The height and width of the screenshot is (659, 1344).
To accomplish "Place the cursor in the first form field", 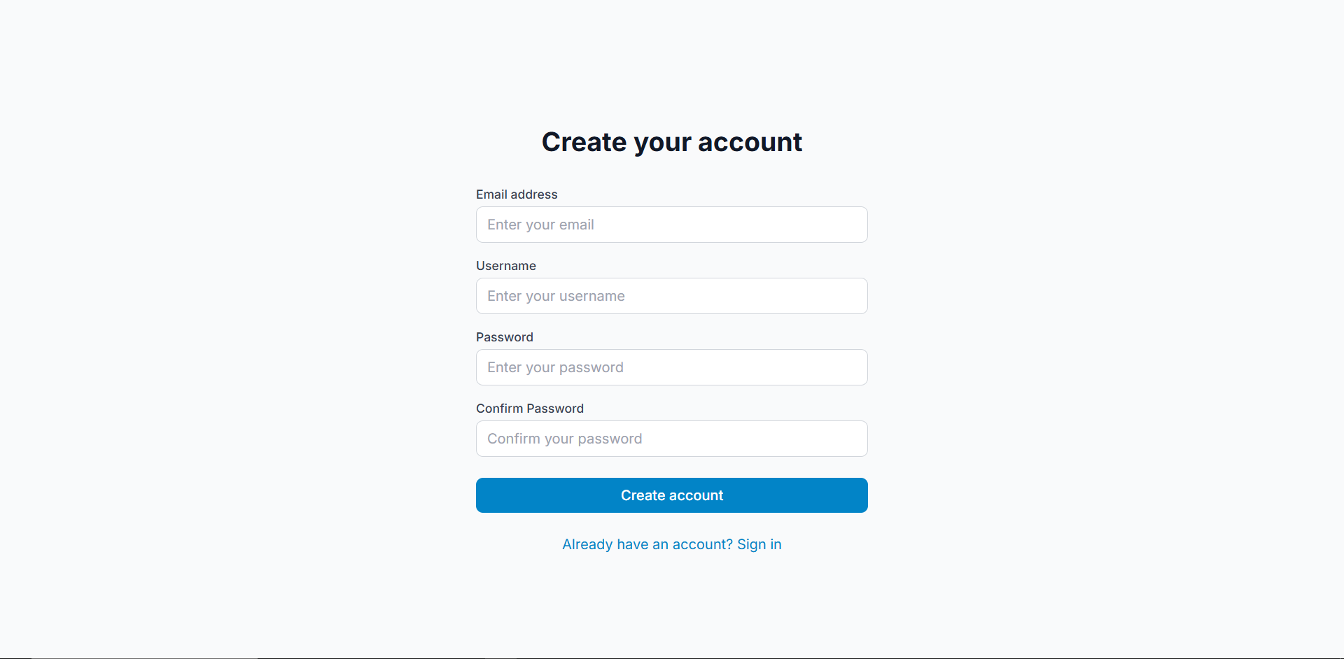I will pyautogui.click(x=671, y=225).
